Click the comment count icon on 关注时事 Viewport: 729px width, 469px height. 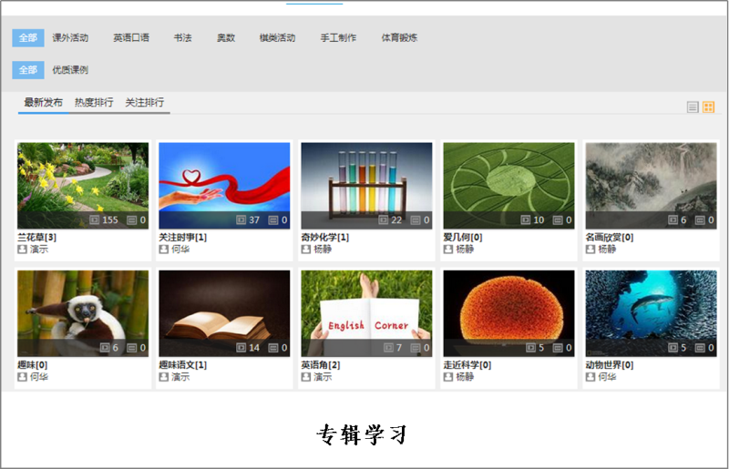pos(273,219)
